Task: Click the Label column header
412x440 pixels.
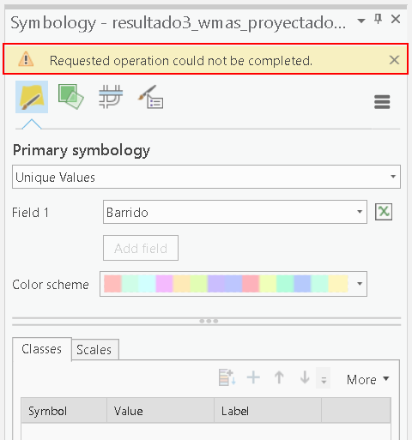Action: 268,411
